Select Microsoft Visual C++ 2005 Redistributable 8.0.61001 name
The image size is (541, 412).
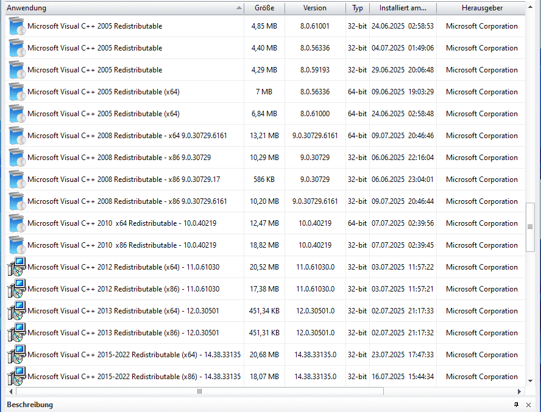pyautogui.click(x=95, y=26)
